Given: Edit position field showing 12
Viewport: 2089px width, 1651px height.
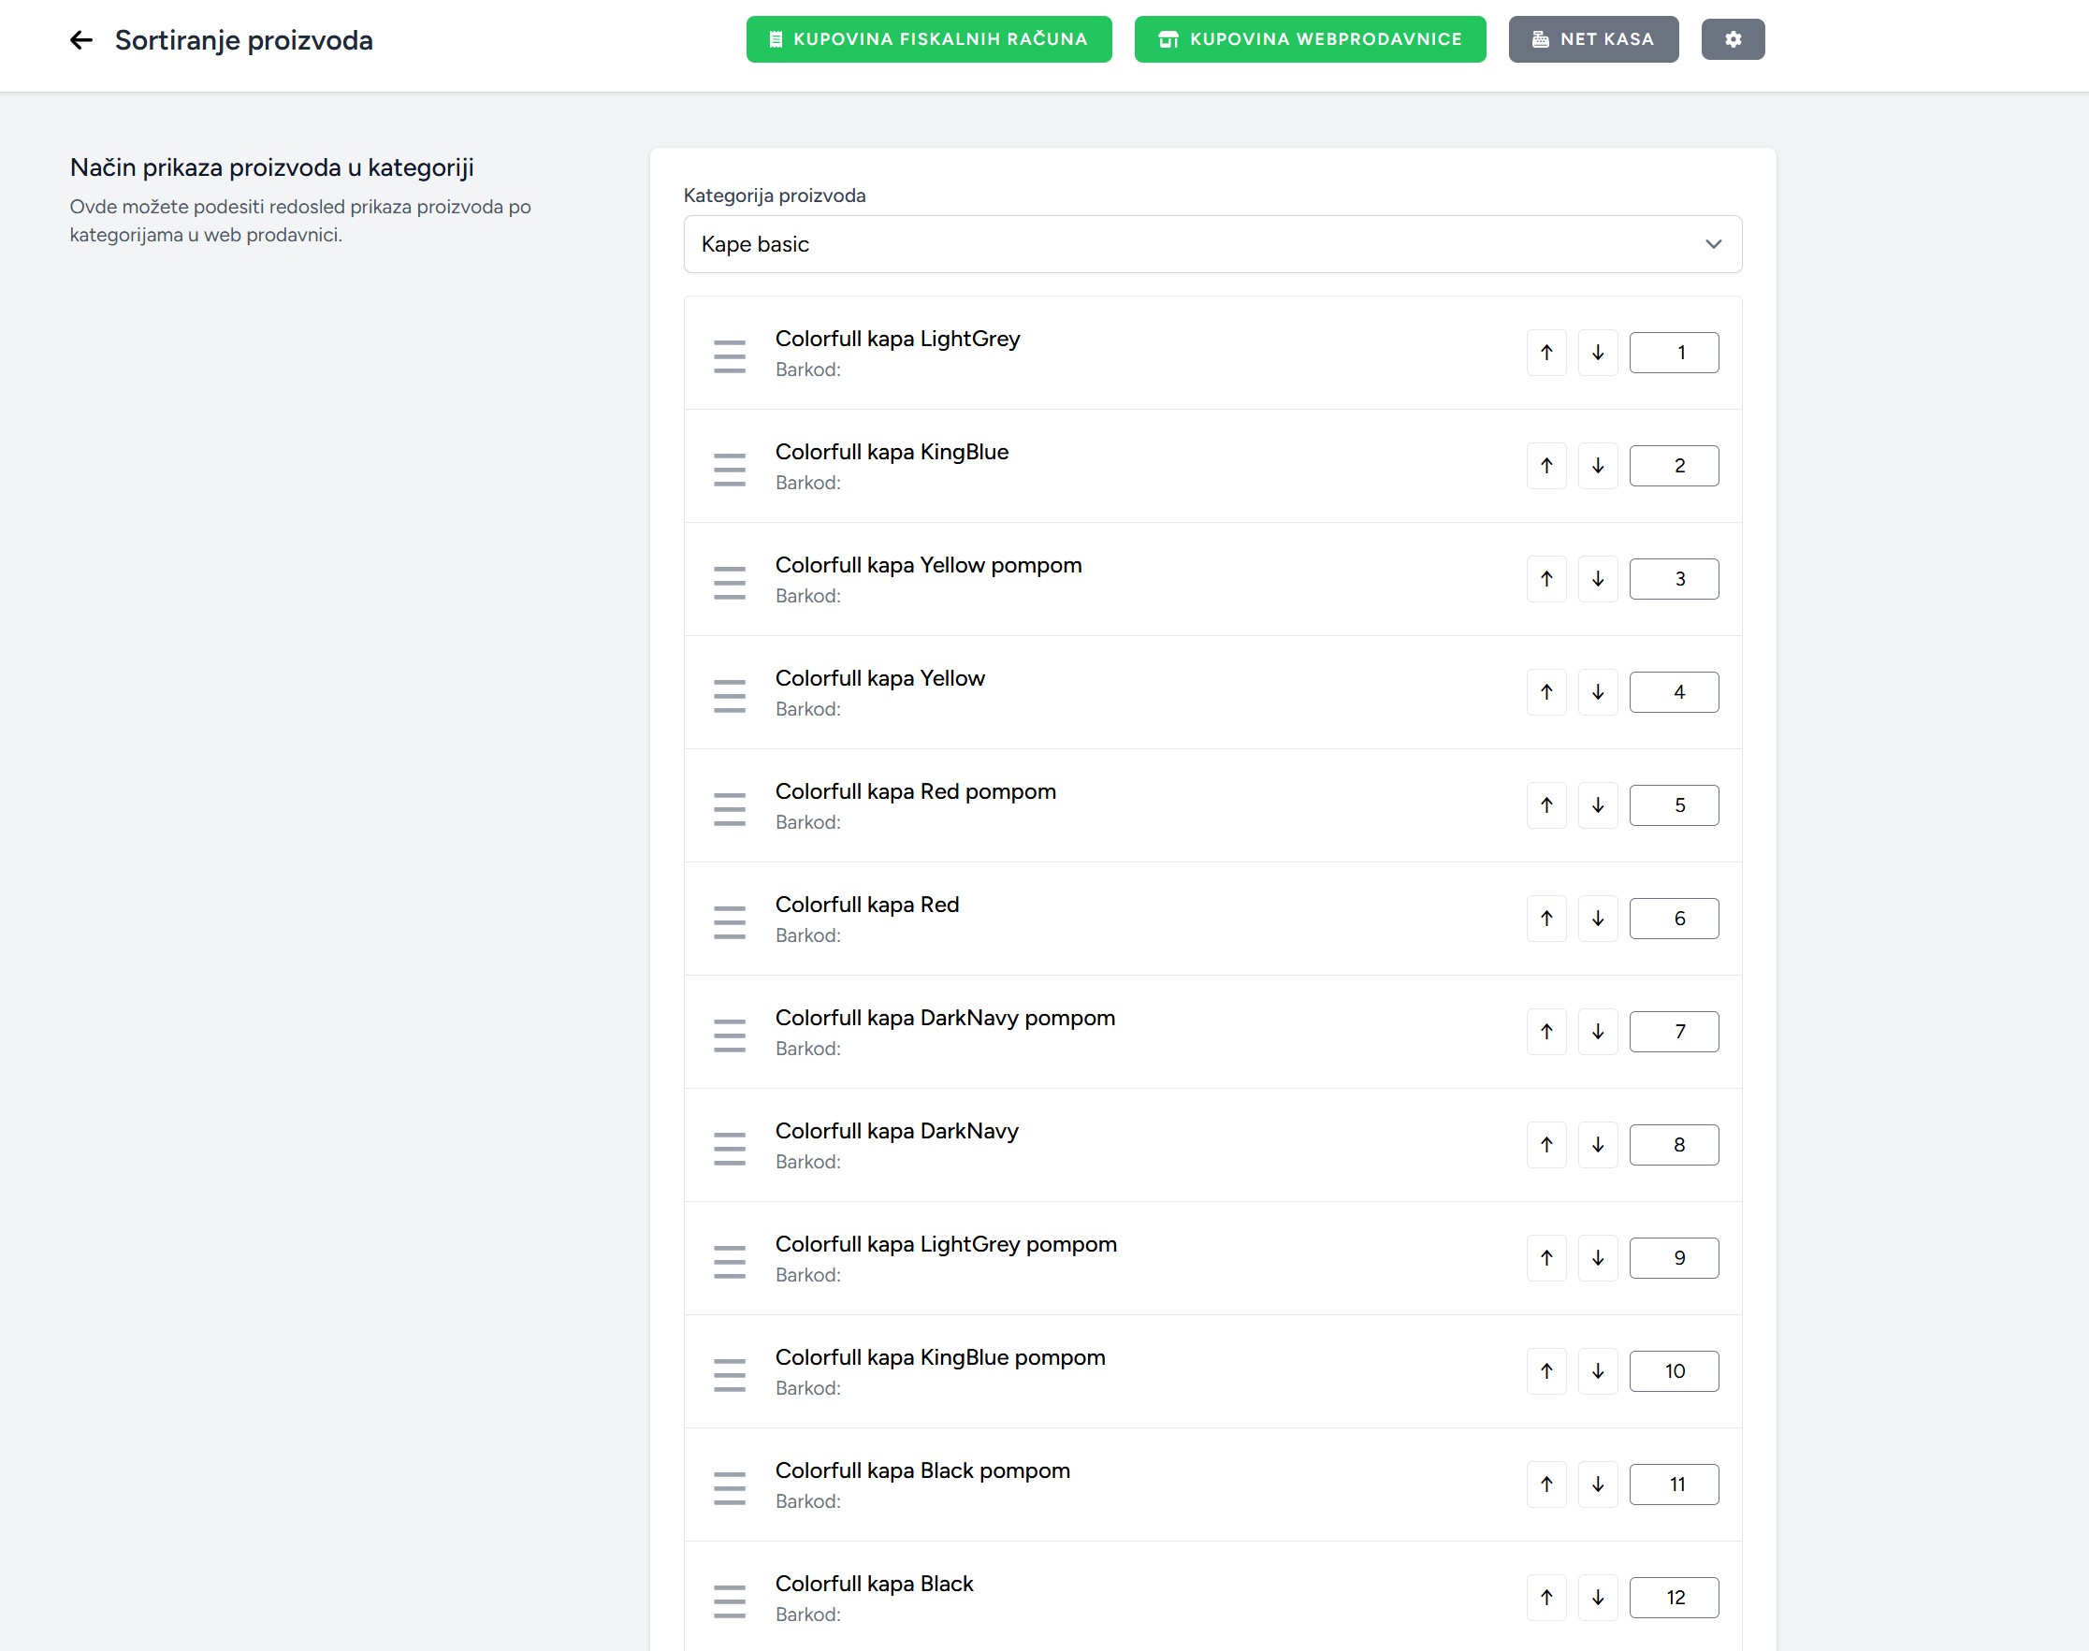Looking at the screenshot, I should pyautogui.click(x=1674, y=1597).
